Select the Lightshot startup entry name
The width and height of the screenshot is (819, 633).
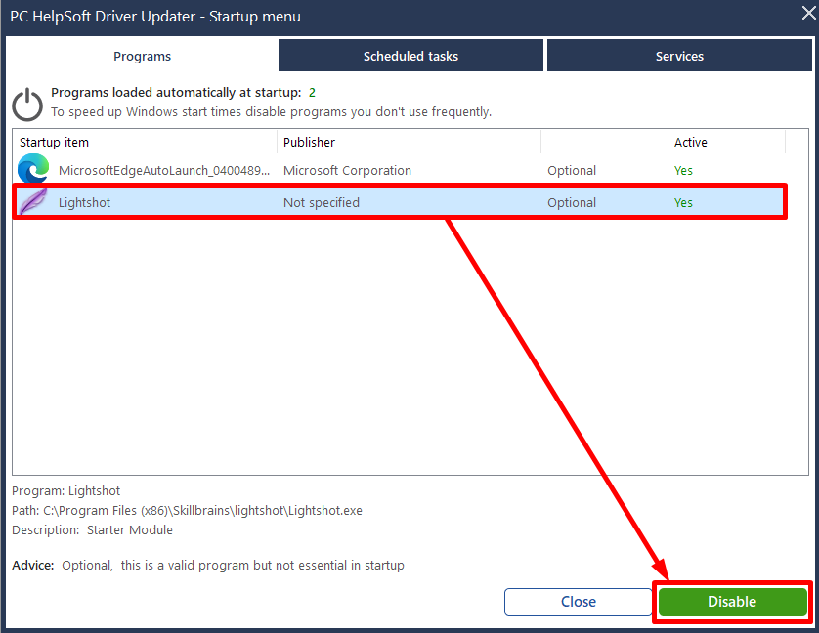tap(85, 202)
